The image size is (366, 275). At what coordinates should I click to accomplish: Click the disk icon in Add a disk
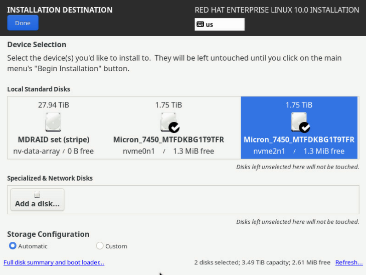[37, 194]
